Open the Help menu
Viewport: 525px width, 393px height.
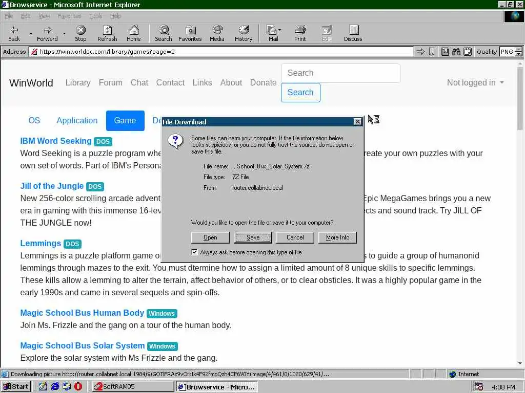pos(115,16)
